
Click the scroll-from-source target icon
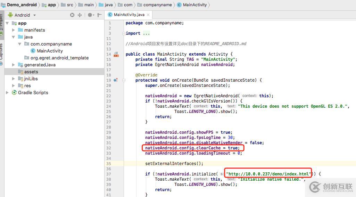72,15
